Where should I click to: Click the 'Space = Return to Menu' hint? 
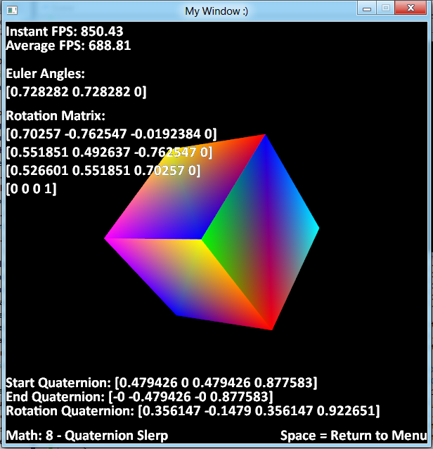click(354, 436)
